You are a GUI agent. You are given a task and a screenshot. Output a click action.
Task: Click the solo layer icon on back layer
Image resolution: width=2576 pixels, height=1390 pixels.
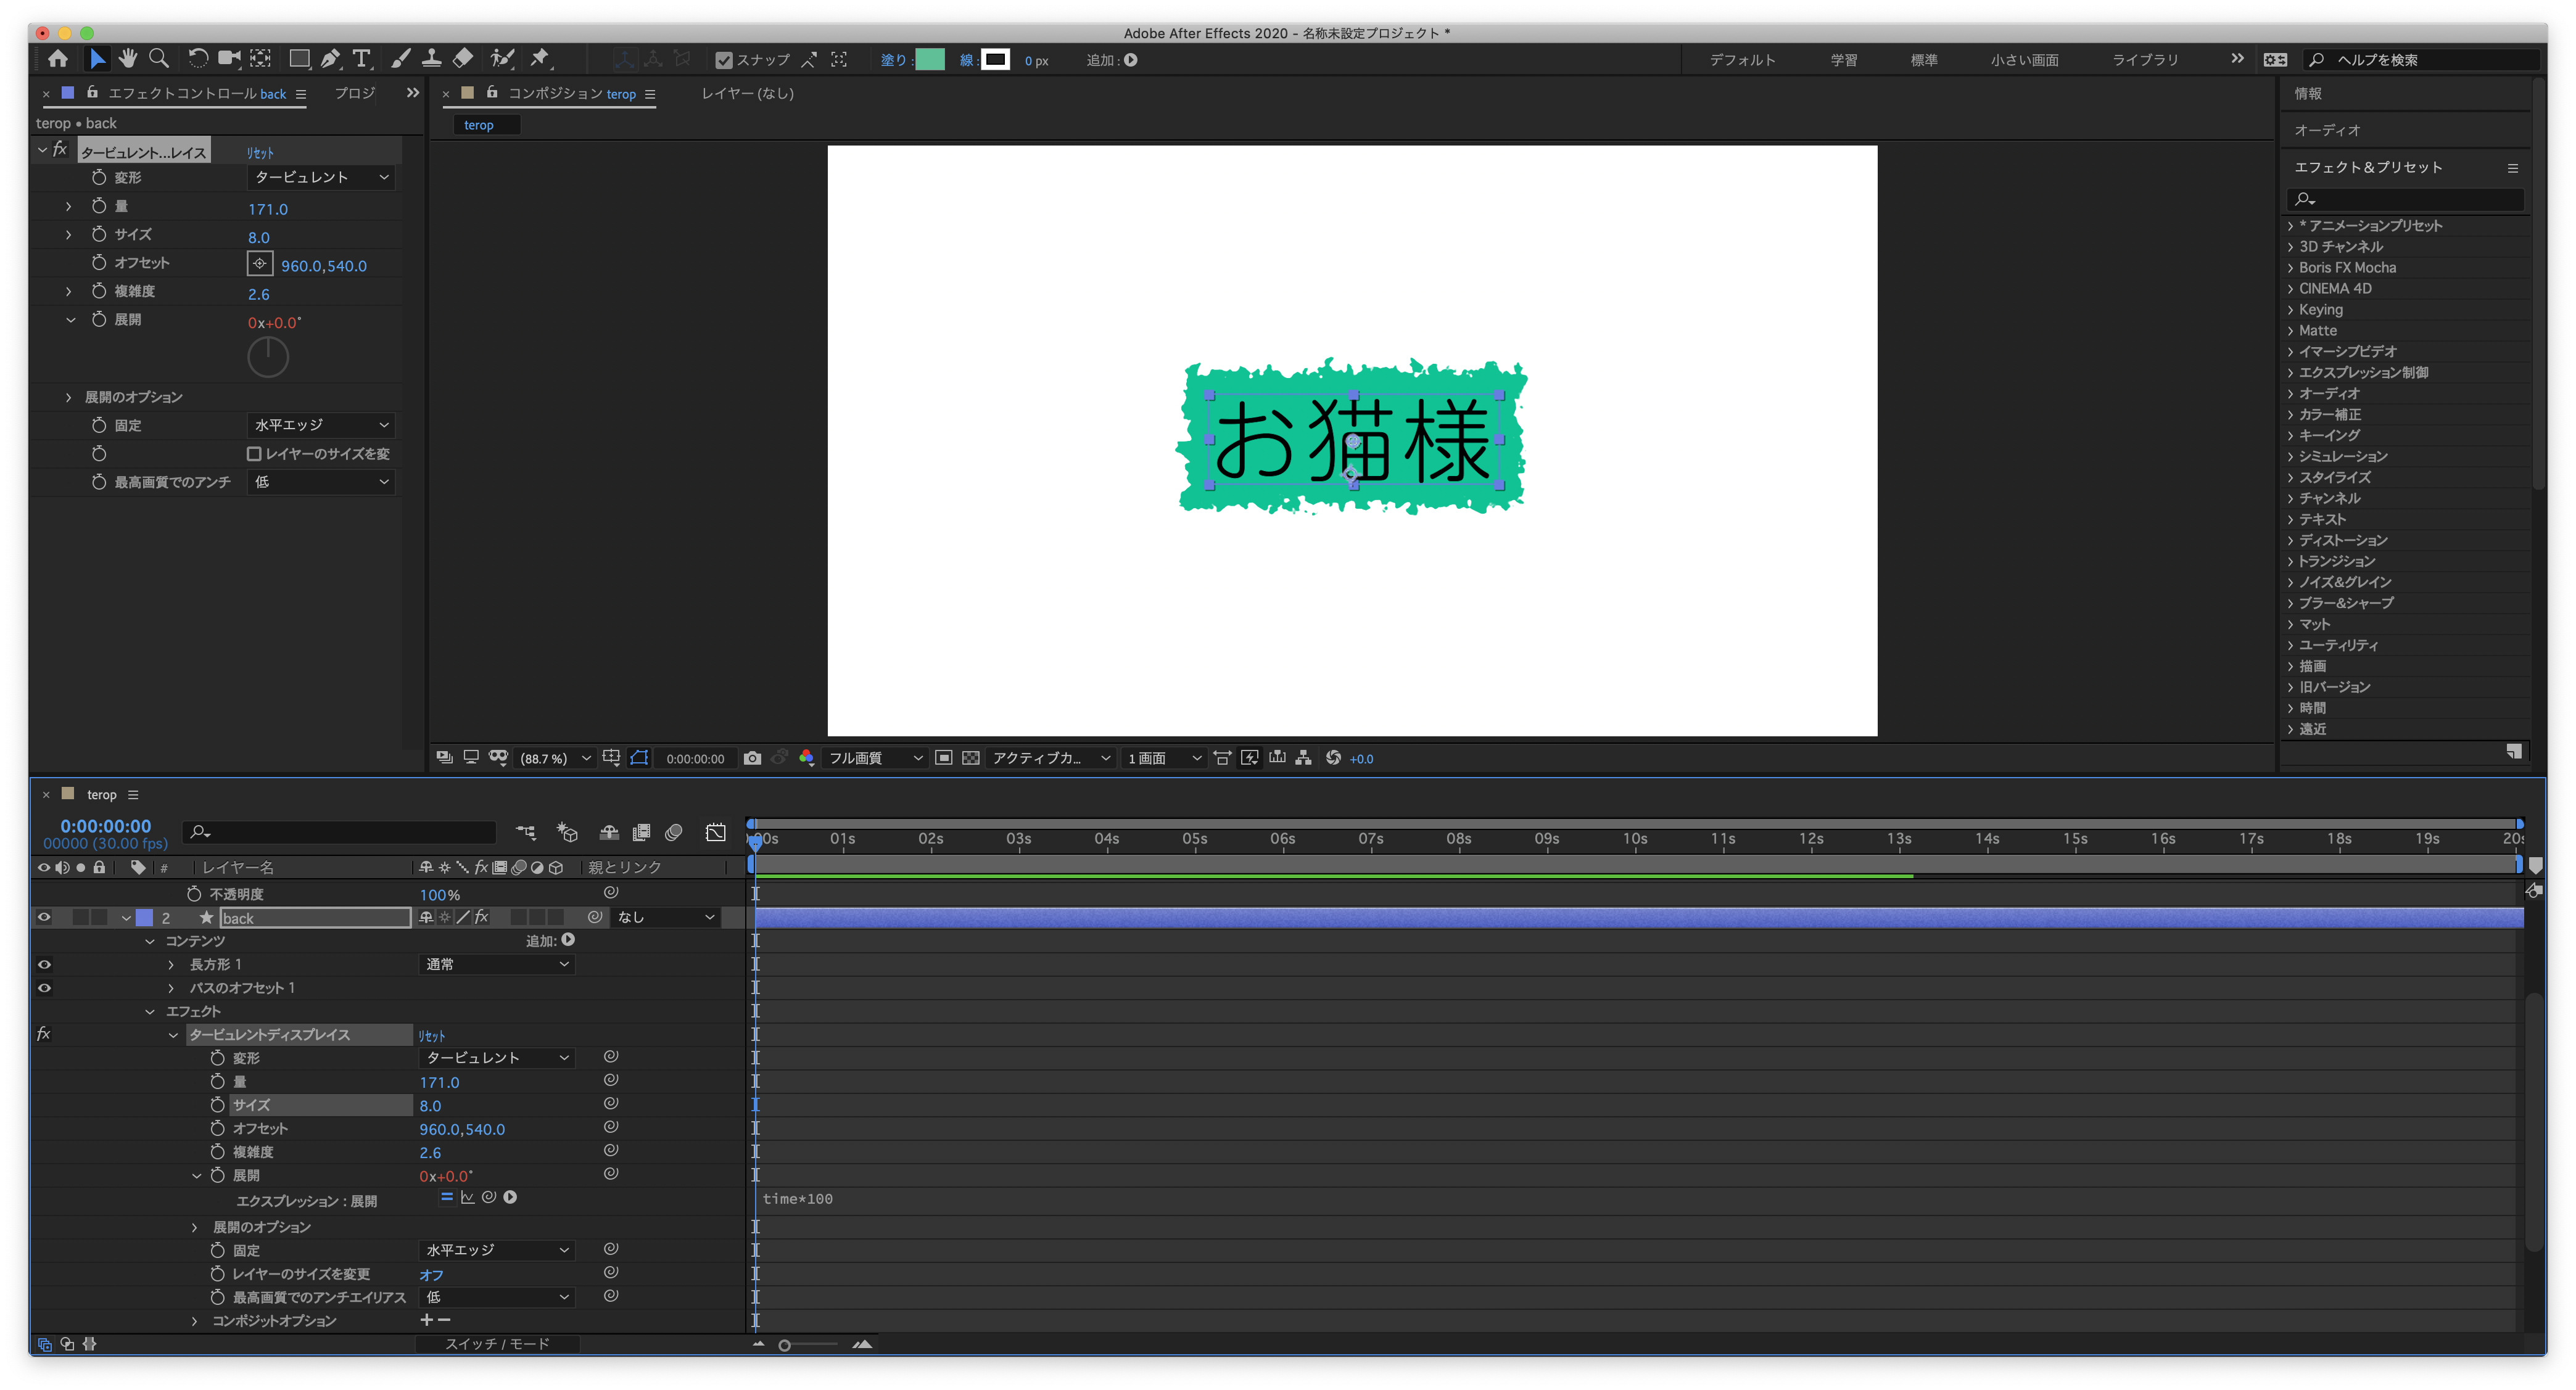pos(80,918)
